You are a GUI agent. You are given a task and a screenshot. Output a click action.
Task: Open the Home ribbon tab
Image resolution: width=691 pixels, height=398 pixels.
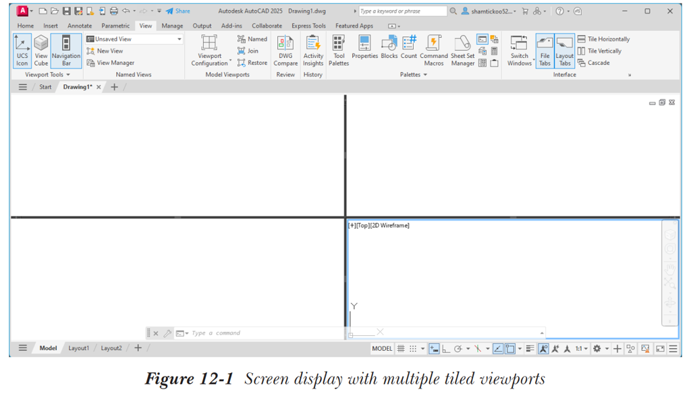pos(26,26)
